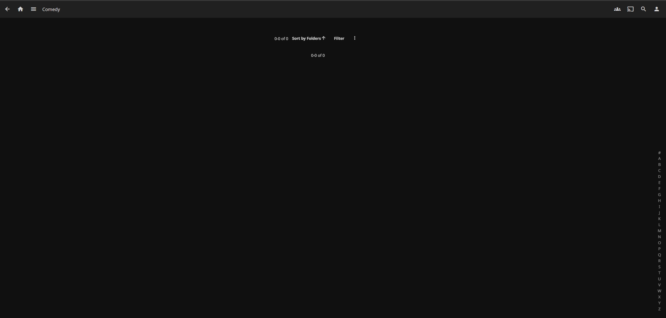The height and width of the screenshot is (318, 666).
Task: Select letter S in alphabet picker
Action: [659, 267]
